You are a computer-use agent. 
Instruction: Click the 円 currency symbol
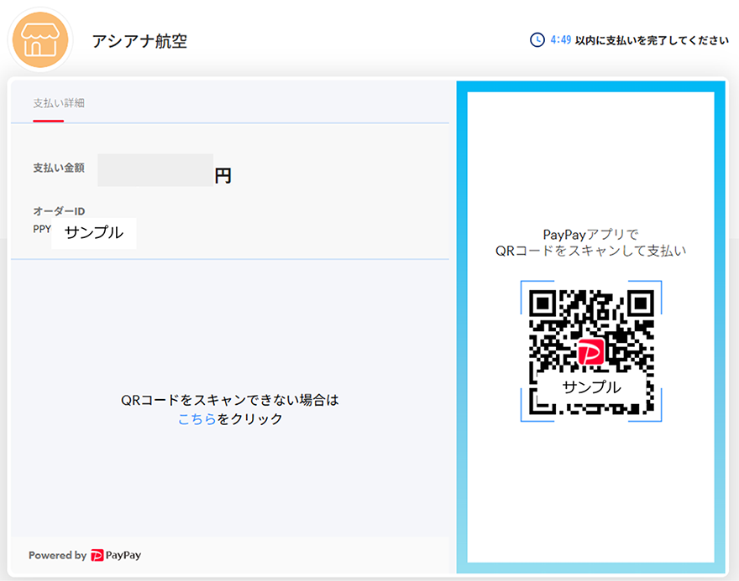tap(223, 176)
